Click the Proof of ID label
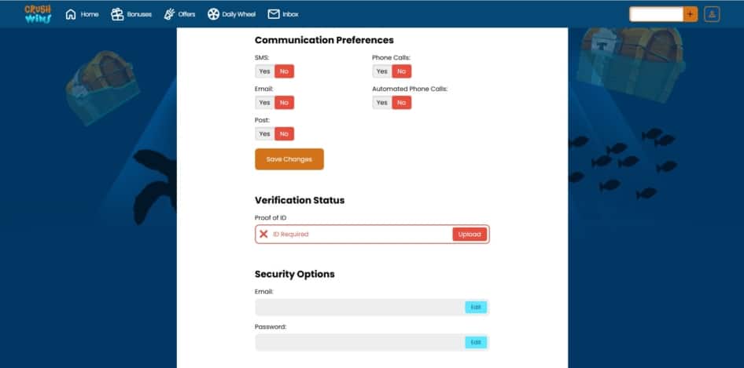The width and height of the screenshot is (744, 368). 271,218
